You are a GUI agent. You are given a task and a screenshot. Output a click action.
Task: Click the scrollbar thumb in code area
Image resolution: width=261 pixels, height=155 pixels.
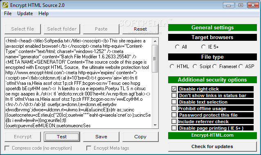[155, 59]
